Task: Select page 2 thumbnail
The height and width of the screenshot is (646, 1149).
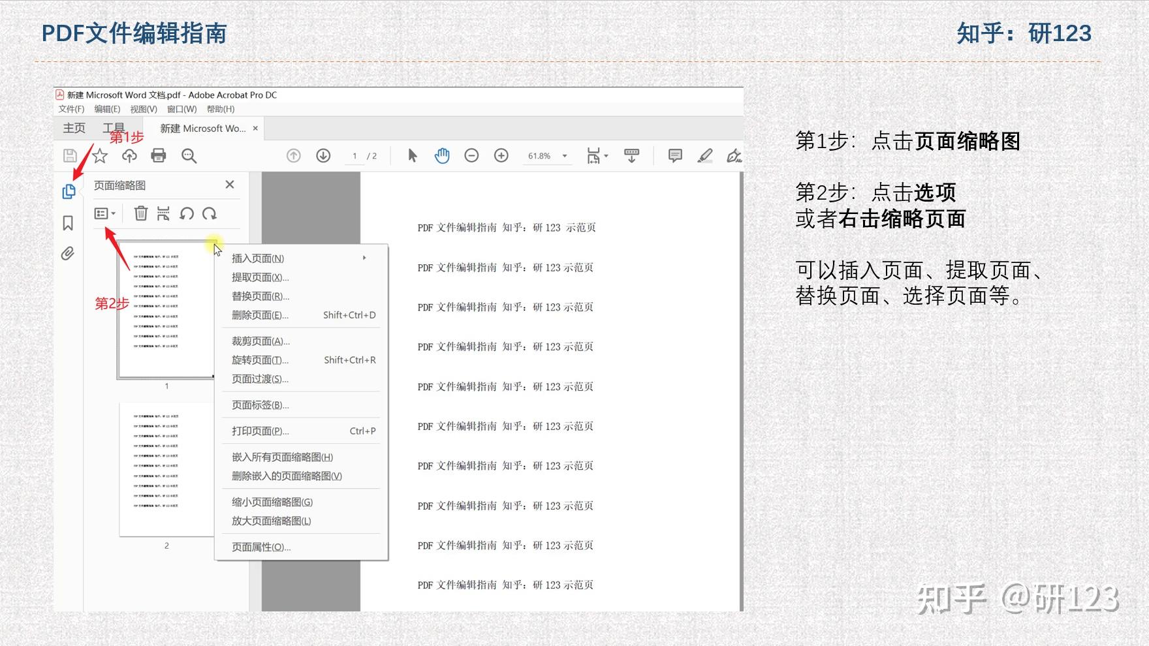Action: coord(166,469)
